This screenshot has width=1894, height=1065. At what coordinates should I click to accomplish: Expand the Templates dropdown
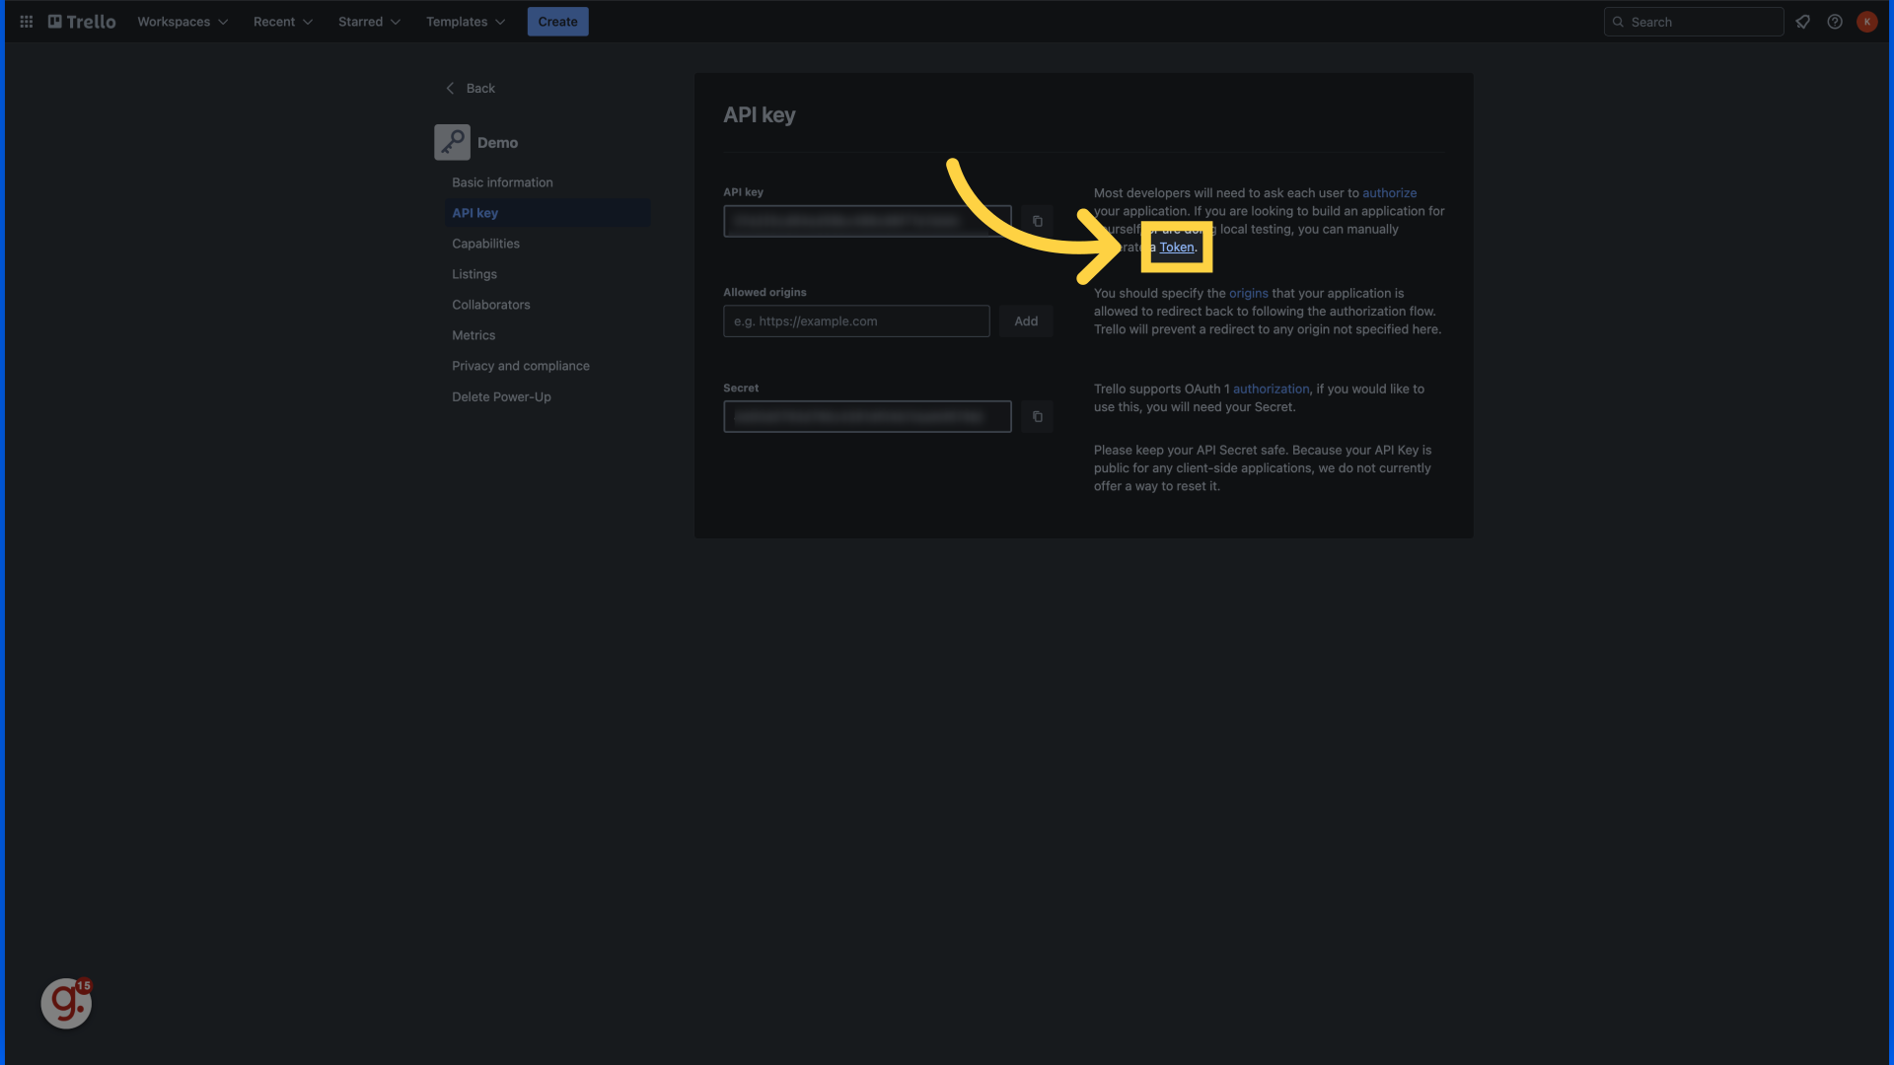point(465,22)
